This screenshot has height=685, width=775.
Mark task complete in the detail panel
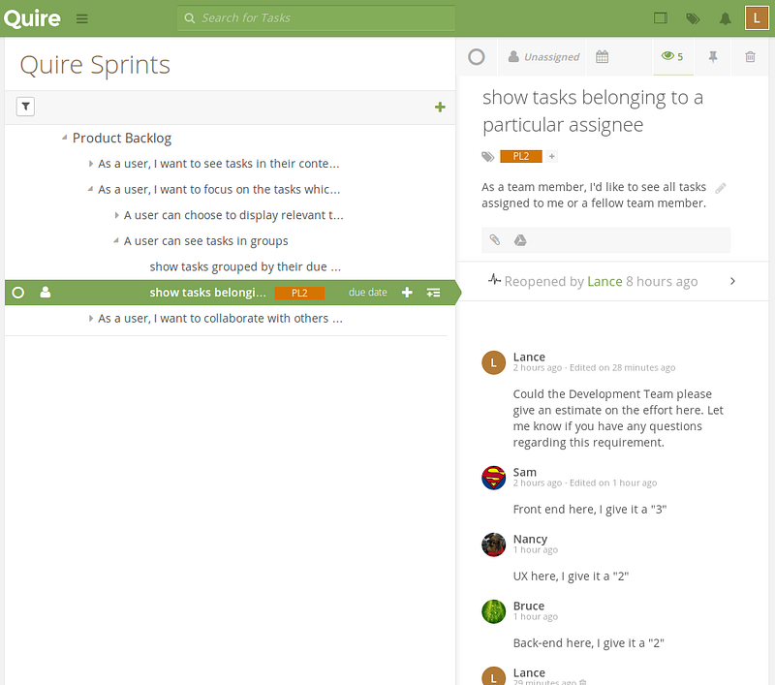coord(476,57)
